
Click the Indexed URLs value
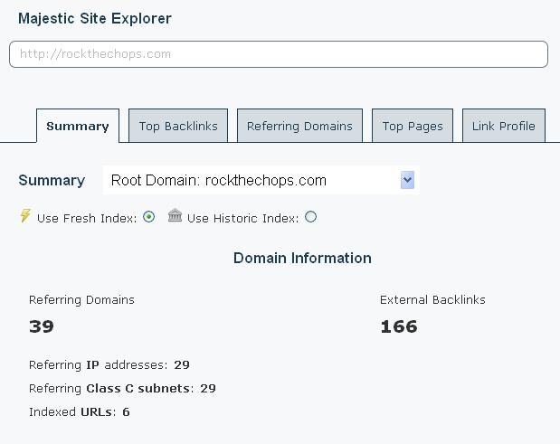click(x=126, y=412)
